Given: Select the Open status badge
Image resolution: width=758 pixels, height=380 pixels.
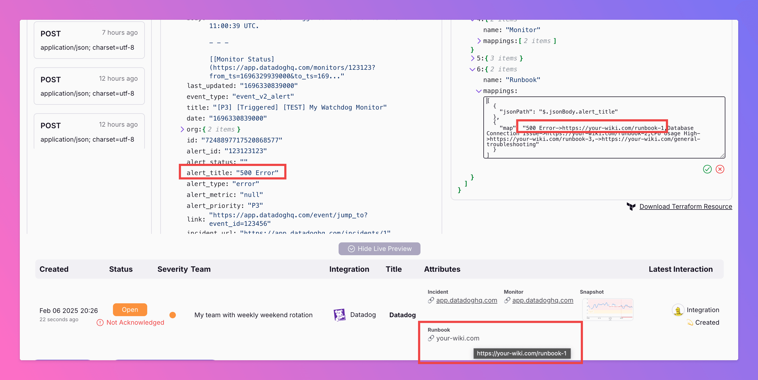Looking at the screenshot, I should coord(128,310).
